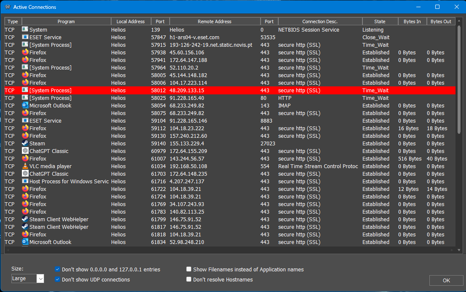Click the Close_Wait state cell
Image resolution: width=466 pixels, height=292 pixels.
[375, 37]
